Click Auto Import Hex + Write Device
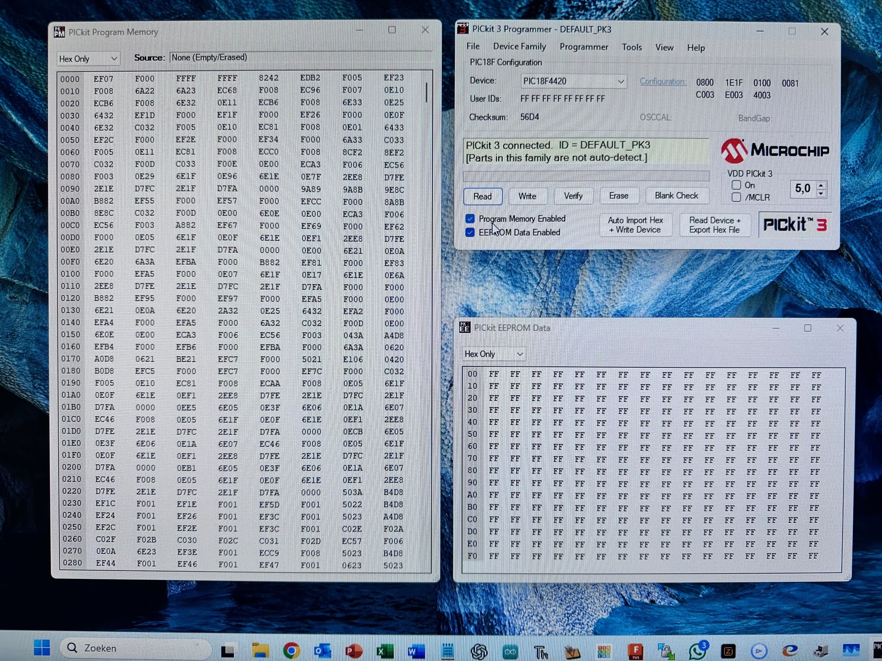Screen dimensions: 882x661 pos(635,225)
